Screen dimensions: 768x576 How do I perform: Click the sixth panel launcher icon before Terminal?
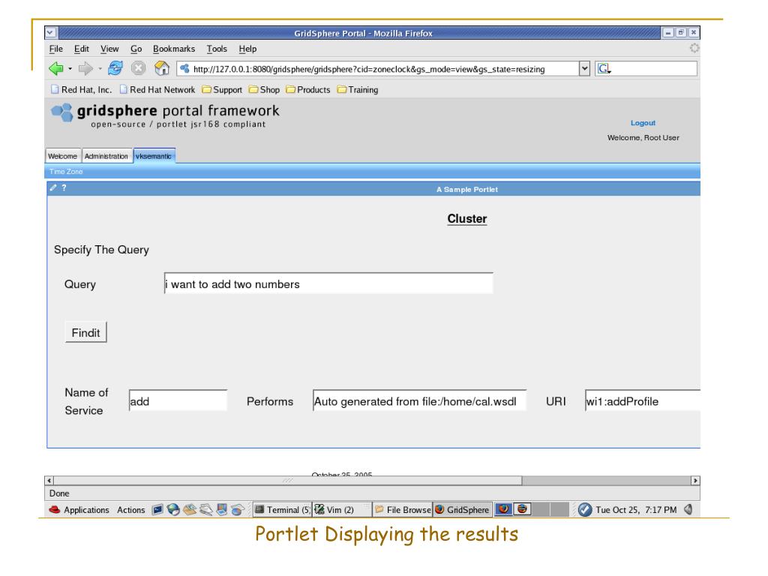click(x=238, y=510)
